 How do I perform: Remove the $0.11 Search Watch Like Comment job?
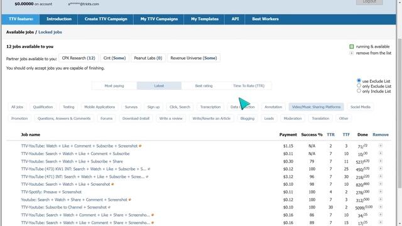381,153
